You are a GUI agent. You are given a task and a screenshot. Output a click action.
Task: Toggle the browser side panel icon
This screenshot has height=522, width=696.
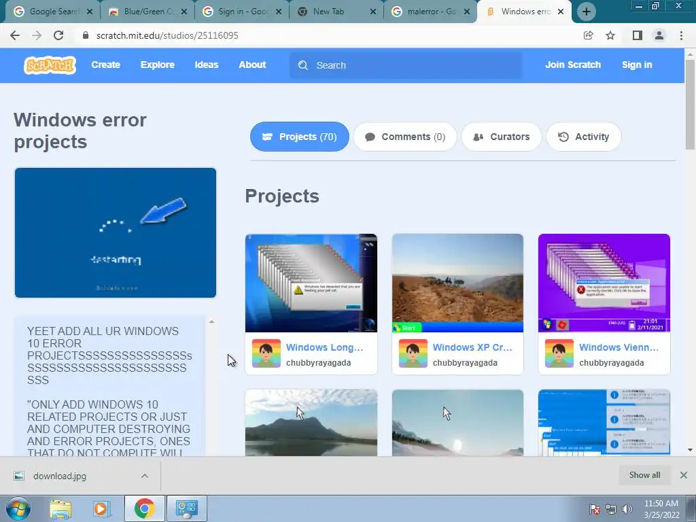point(638,35)
